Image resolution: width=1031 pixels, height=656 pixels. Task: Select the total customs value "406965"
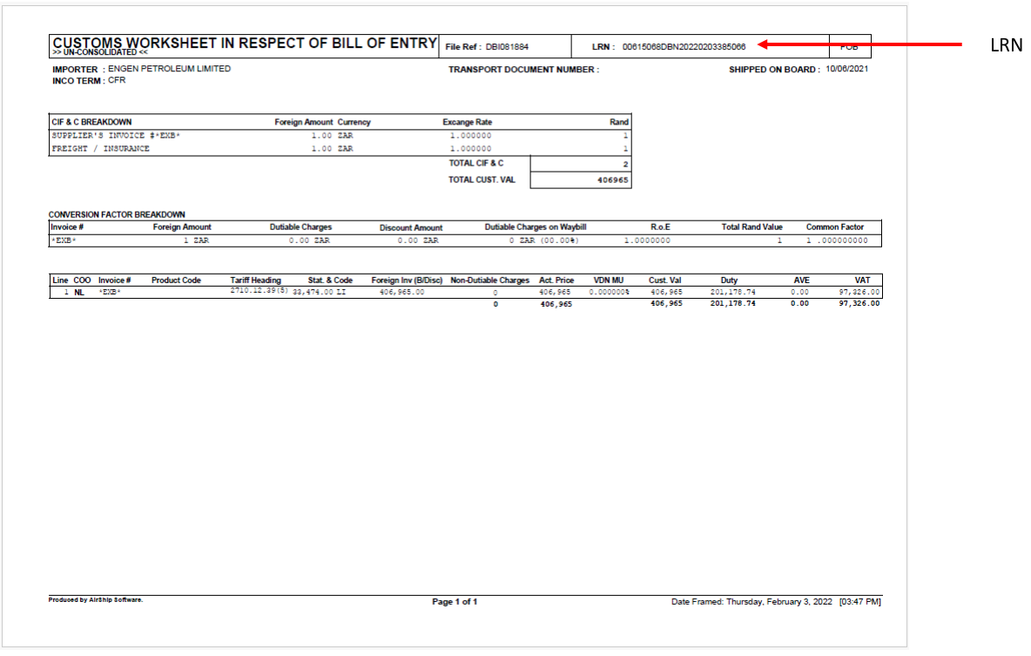(613, 180)
